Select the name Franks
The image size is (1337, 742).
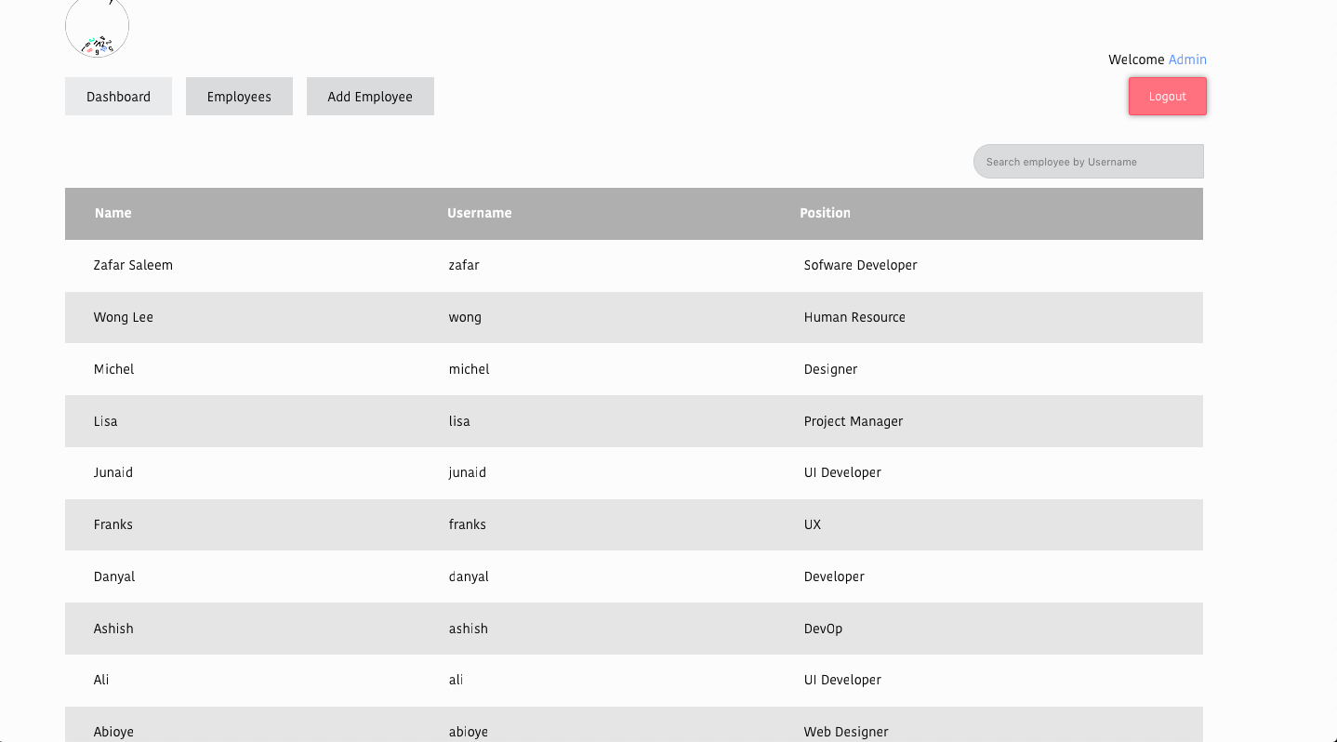[113, 524]
